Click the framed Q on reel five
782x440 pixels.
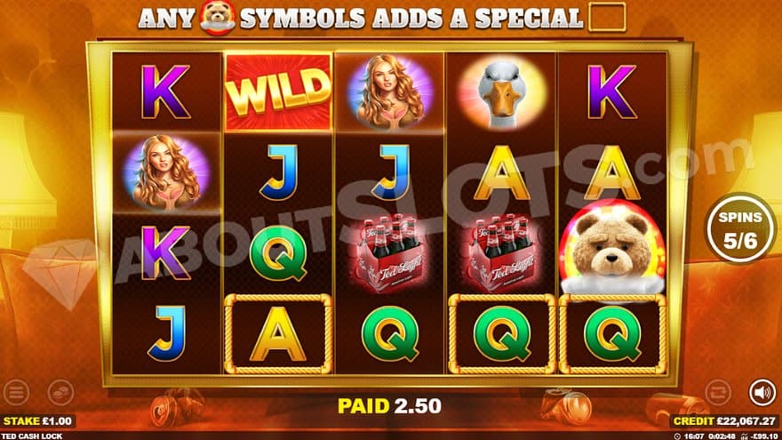(x=613, y=333)
